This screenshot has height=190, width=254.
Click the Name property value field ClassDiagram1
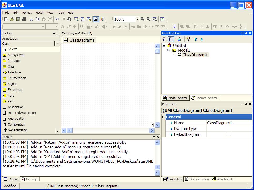point(229,123)
